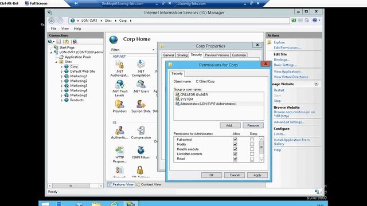Click the forward navigation arrow in IIS Manager
Viewport: 367px width, 206px height.
pyautogui.click(x=60, y=21)
